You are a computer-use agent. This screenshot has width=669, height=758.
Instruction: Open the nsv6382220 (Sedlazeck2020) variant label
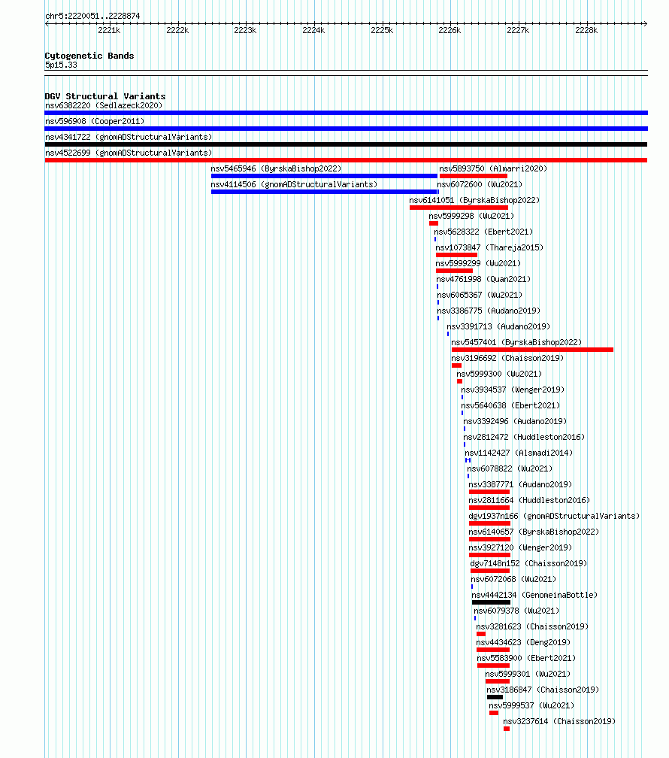[104, 105]
